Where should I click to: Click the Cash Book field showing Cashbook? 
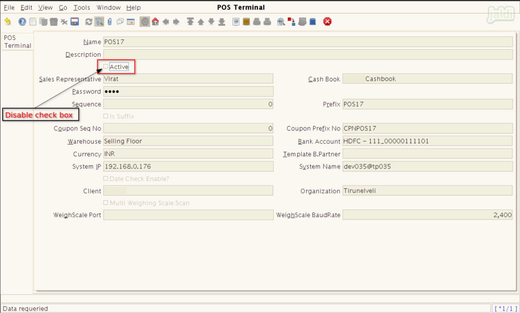(x=428, y=79)
